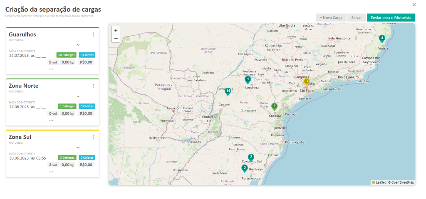Screen dimensions: 426x199
Task: Open the Zona Sul card kebab menu
Action: pos(94,137)
